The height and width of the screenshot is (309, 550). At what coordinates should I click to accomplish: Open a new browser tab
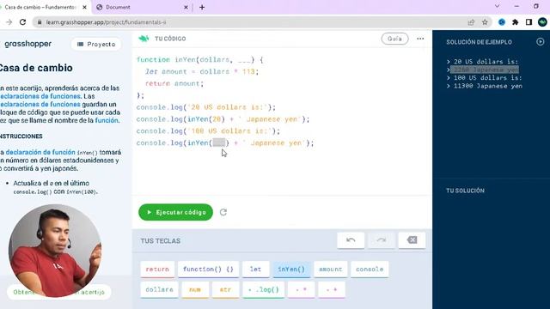tap(202, 7)
